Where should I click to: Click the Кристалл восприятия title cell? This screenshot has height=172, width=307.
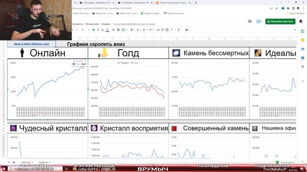(x=128, y=128)
